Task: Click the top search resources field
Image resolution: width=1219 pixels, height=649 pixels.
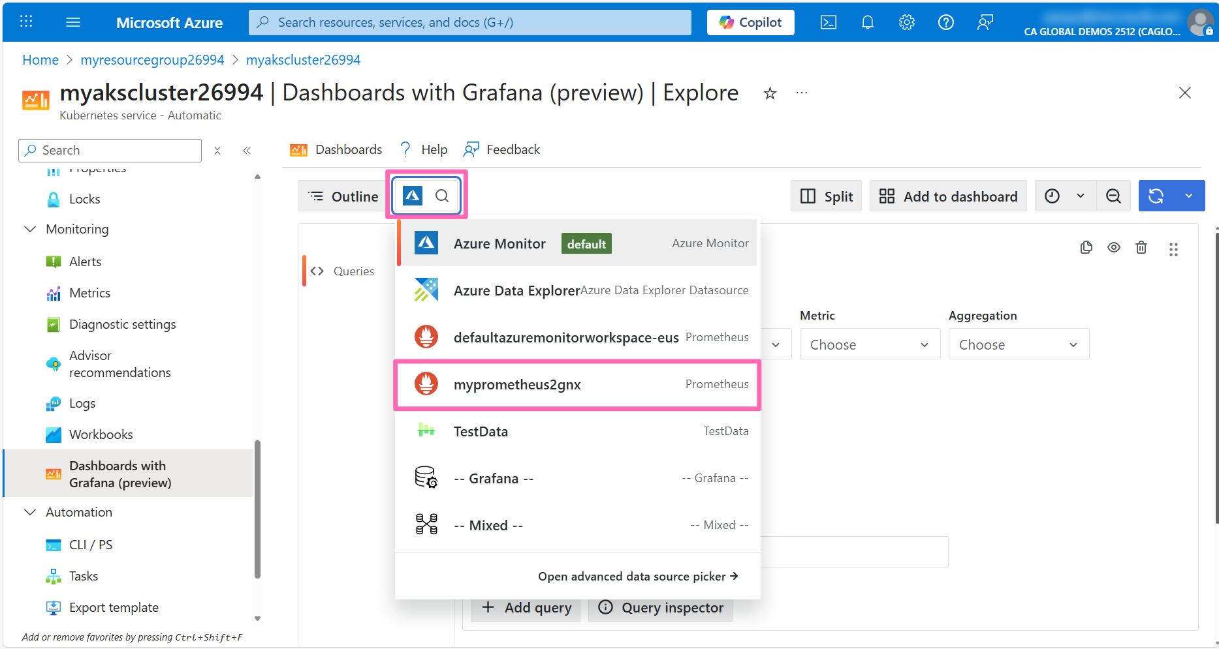Action: [470, 22]
